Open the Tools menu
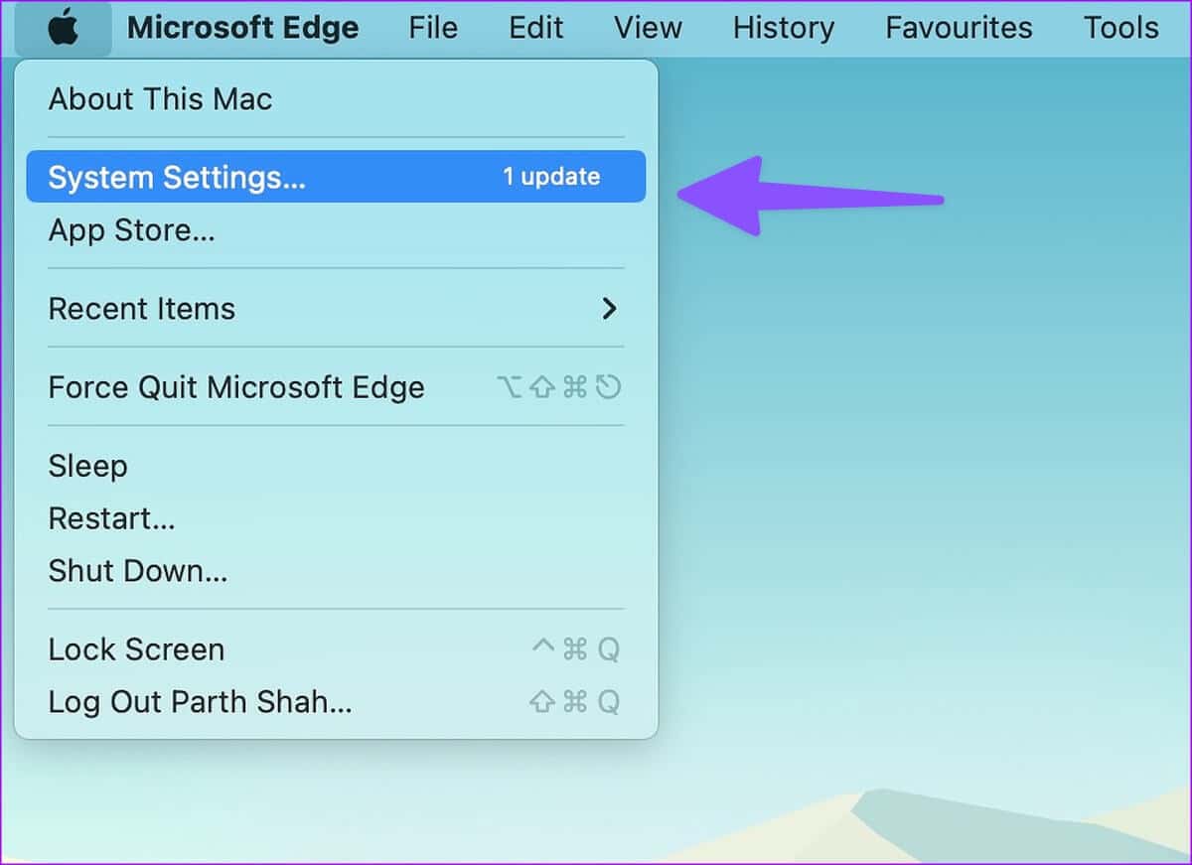The width and height of the screenshot is (1192, 865). 1120,28
